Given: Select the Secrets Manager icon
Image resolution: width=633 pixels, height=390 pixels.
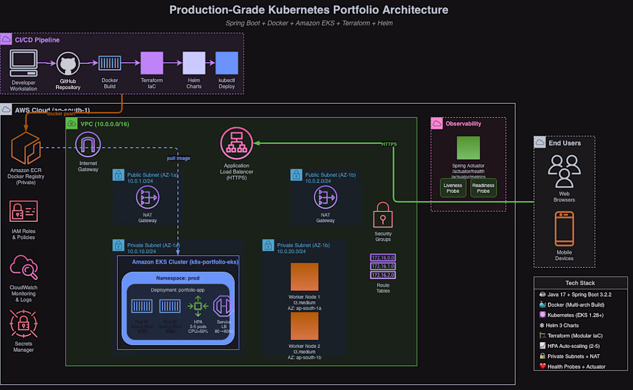Looking at the screenshot, I should pos(24,324).
